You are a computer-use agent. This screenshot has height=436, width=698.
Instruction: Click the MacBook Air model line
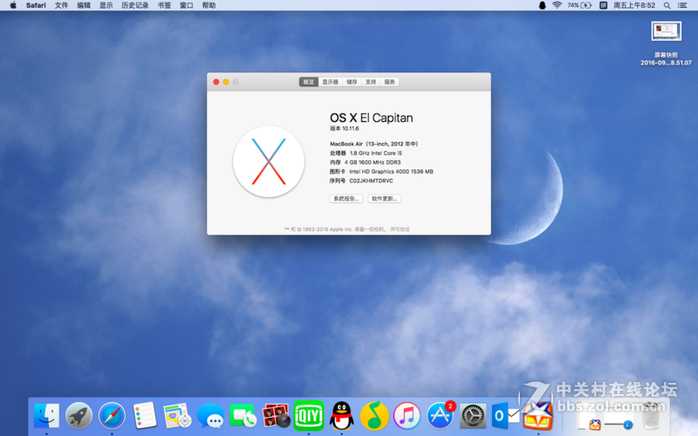coord(374,144)
